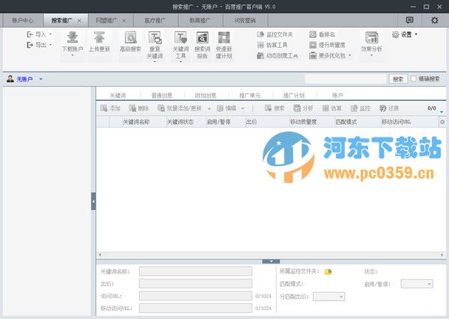449x319 pixels.
Task: Expand the 更多优化包 more optimization dropdown
Action: click(349, 55)
